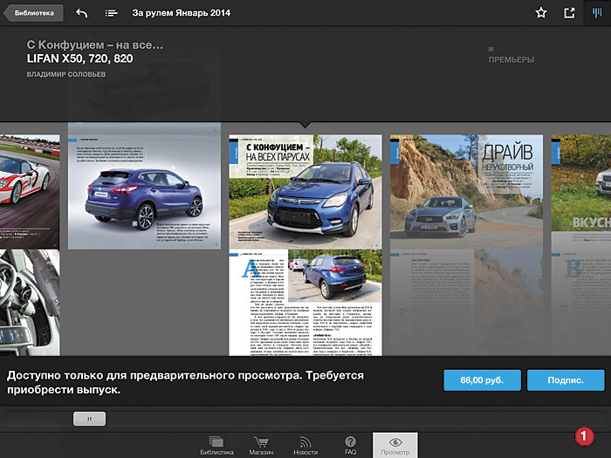Open the Lifan 'С Конфуцием' cover page thumbnail

pyautogui.click(x=305, y=191)
